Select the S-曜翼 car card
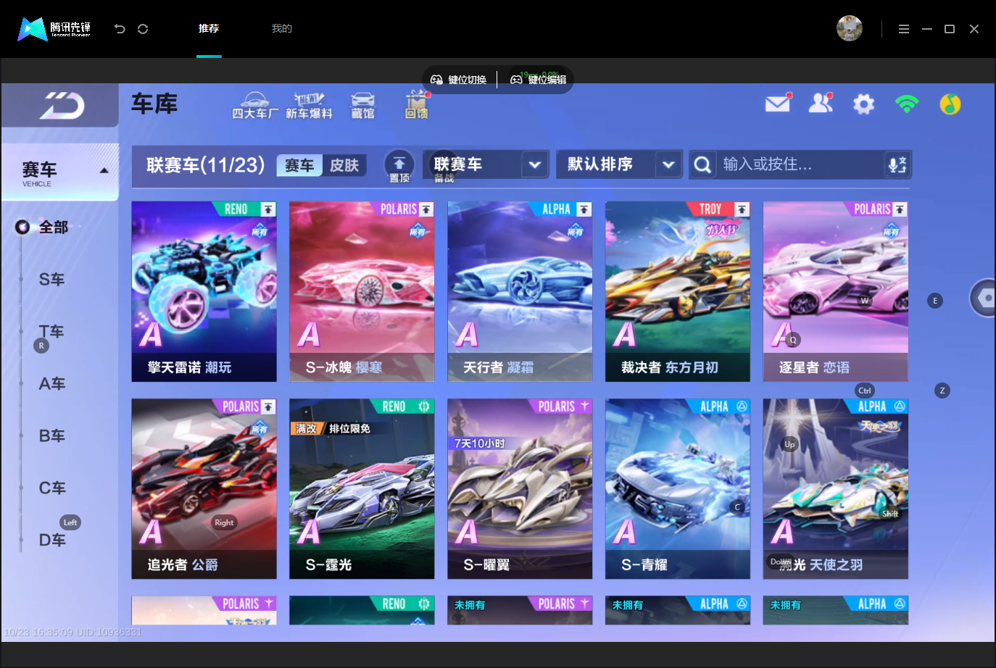The height and width of the screenshot is (668, 996). click(x=520, y=489)
